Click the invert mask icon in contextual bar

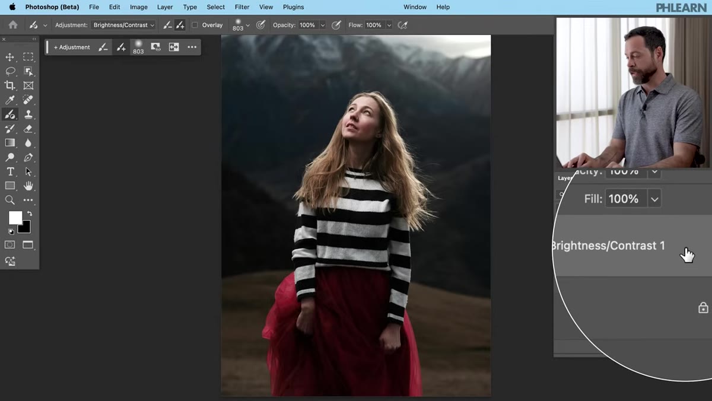pos(174,47)
